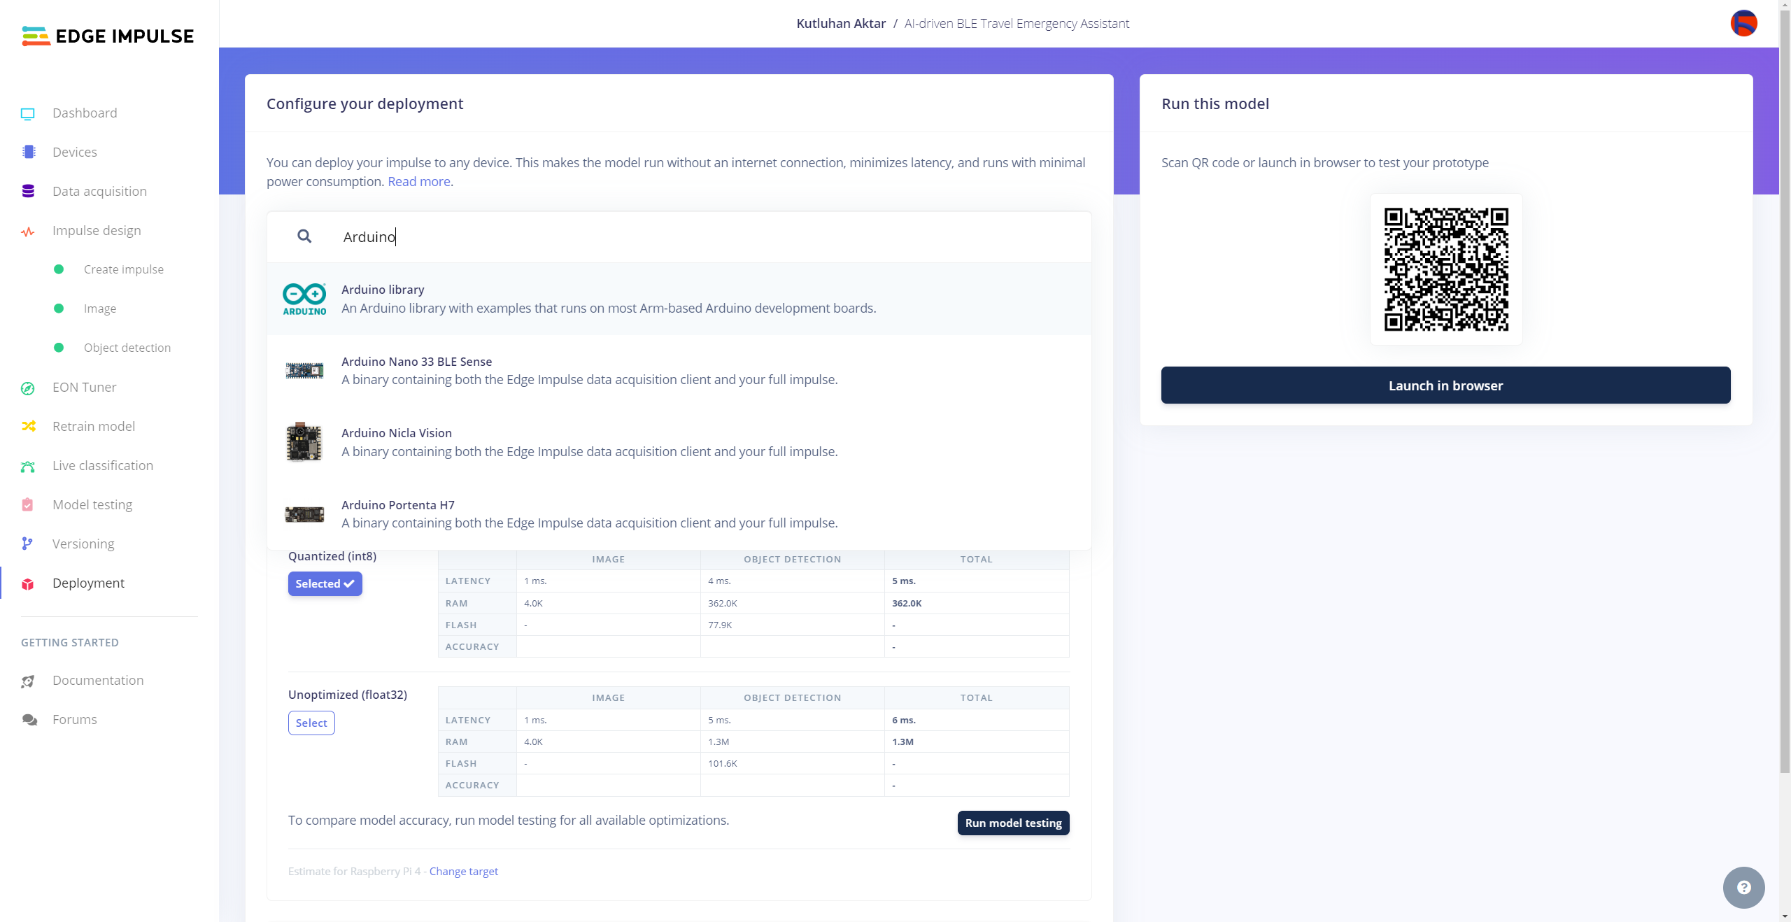Click the Versioning branch icon

point(28,544)
